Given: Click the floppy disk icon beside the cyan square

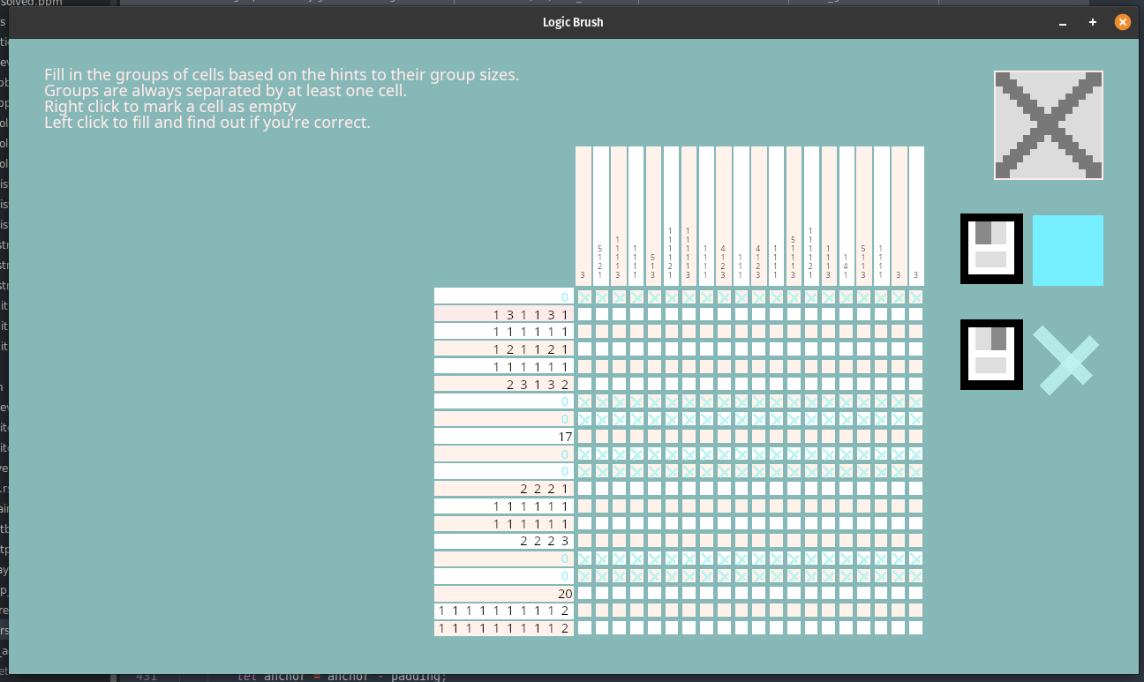Looking at the screenshot, I should coord(991,249).
